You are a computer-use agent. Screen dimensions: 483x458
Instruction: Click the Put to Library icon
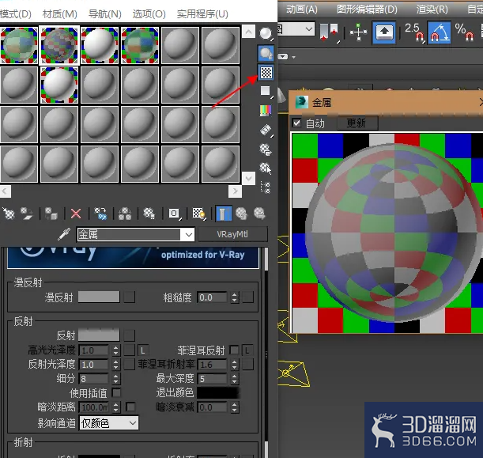(149, 214)
